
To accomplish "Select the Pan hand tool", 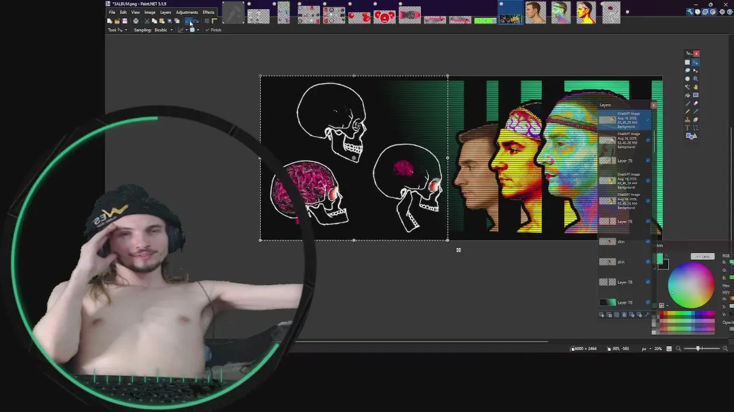I will tap(696, 87).
